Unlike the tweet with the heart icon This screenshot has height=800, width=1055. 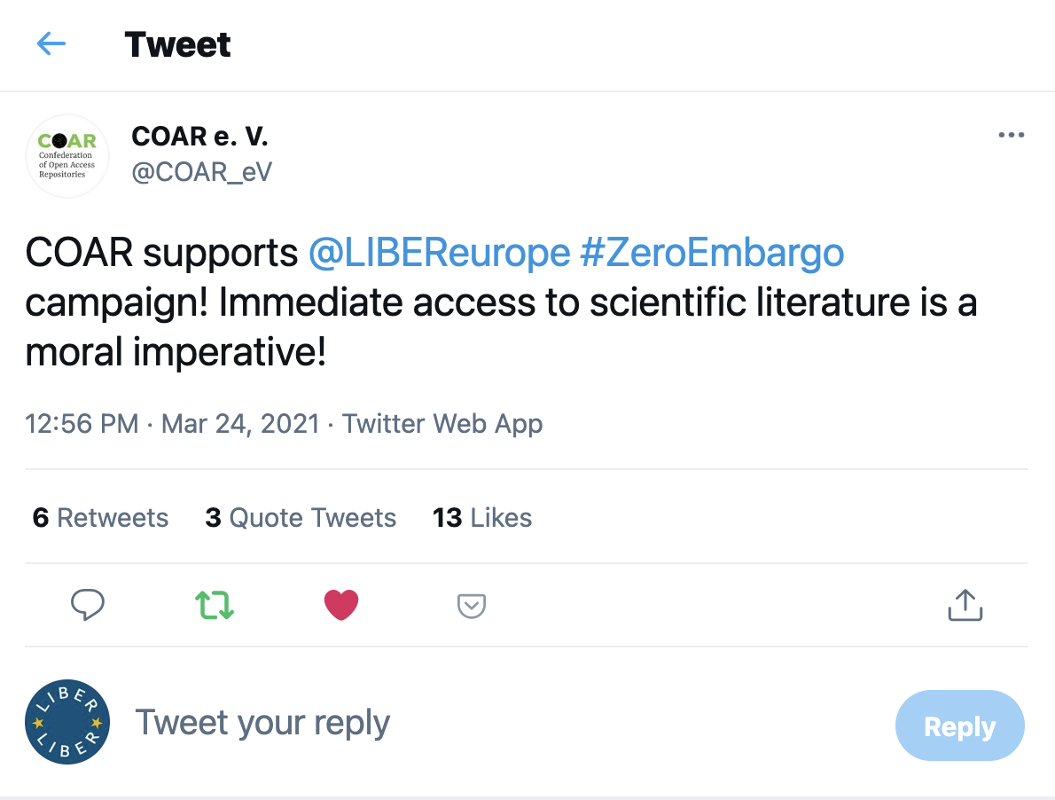pos(341,605)
